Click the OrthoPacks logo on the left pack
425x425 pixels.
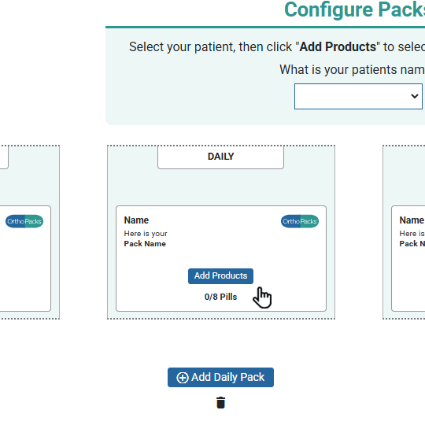pyautogui.click(x=24, y=221)
